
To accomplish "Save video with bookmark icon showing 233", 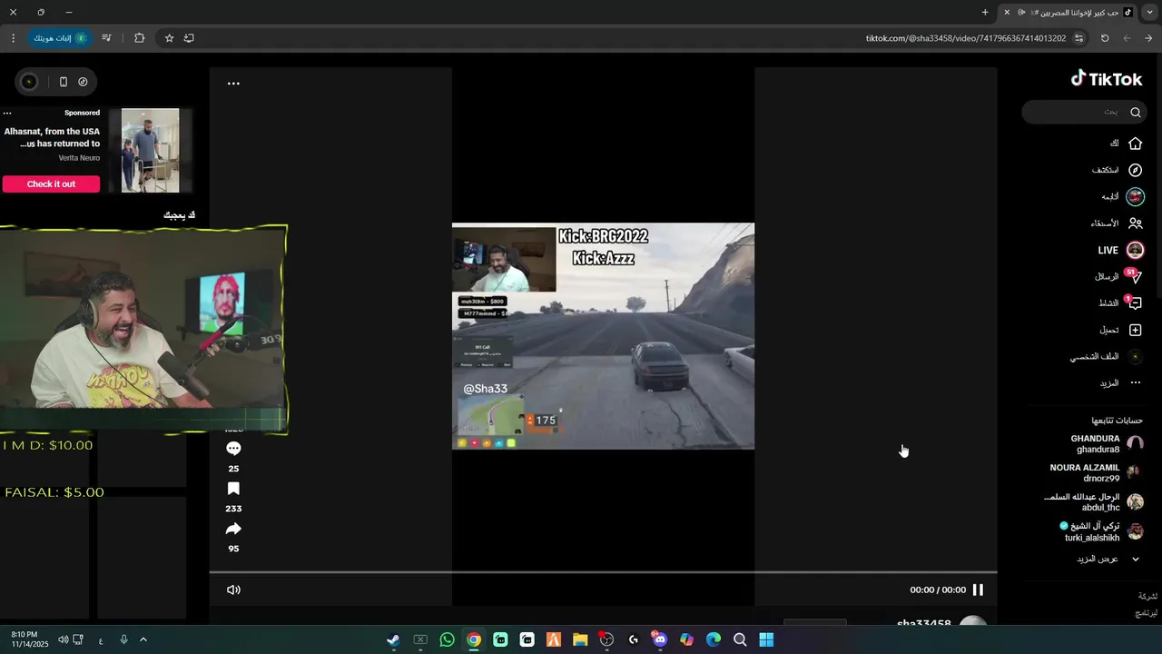I will click(x=233, y=489).
